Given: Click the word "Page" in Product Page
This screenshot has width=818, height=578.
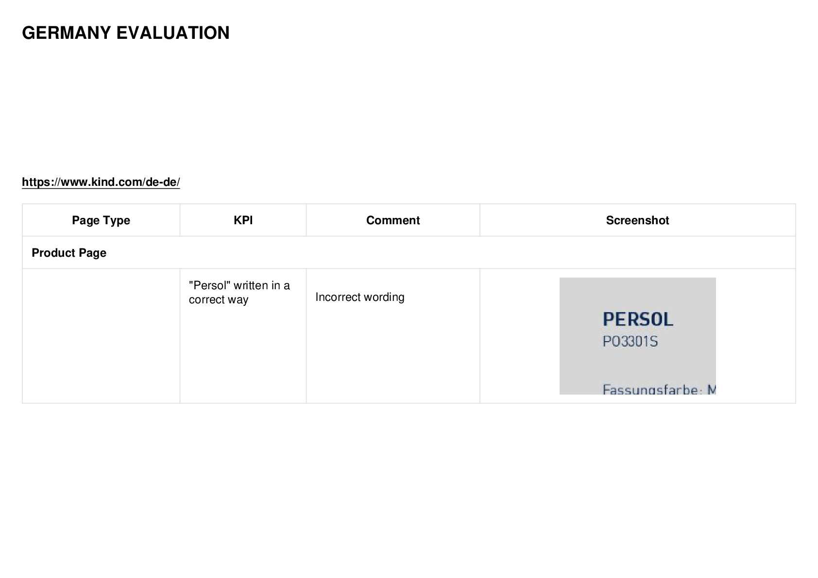Looking at the screenshot, I should [x=93, y=253].
